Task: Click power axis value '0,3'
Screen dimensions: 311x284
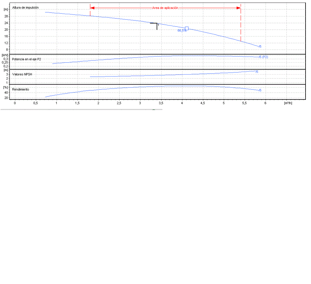Action: [x=6, y=59]
